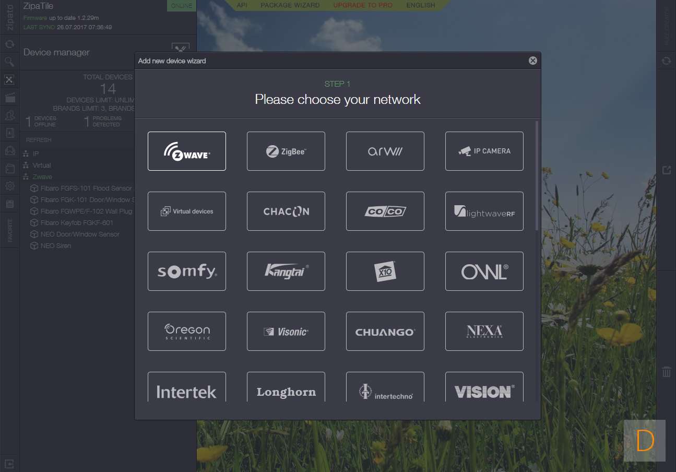
Task: Click the LAST SYNC timestamp text
Action: [x=67, y=27]
